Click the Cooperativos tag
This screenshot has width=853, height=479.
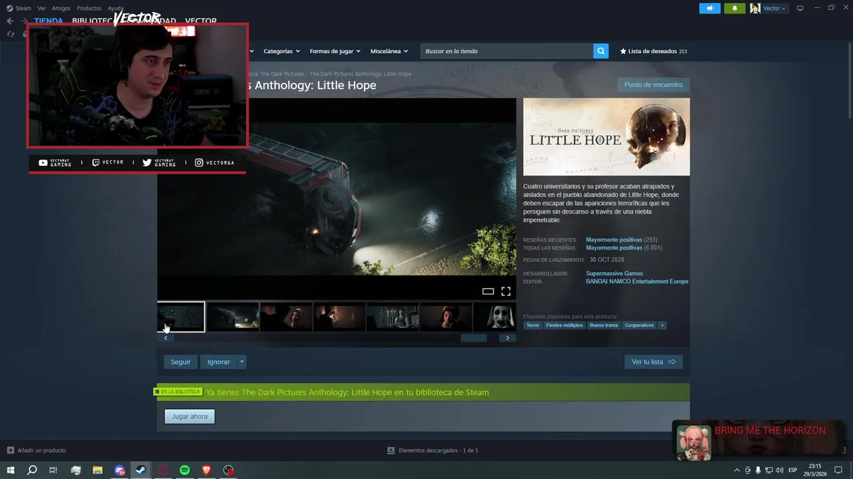639,325
